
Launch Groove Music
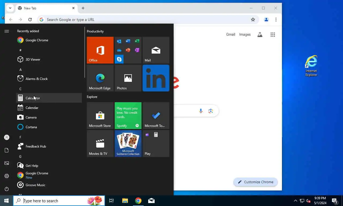tap(49, 185)
